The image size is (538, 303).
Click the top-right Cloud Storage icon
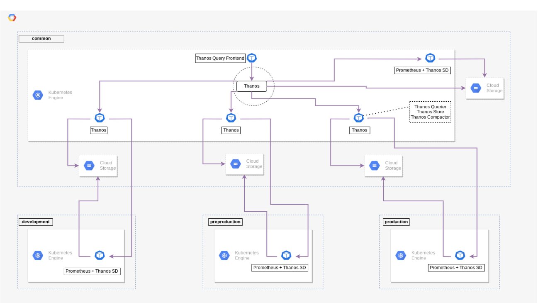(475, 88)
